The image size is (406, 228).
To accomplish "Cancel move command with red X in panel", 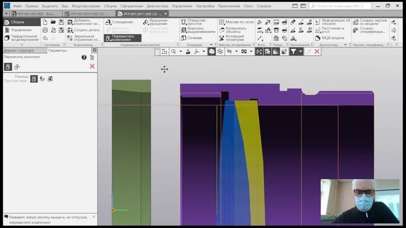I will (x=92, y=66).
